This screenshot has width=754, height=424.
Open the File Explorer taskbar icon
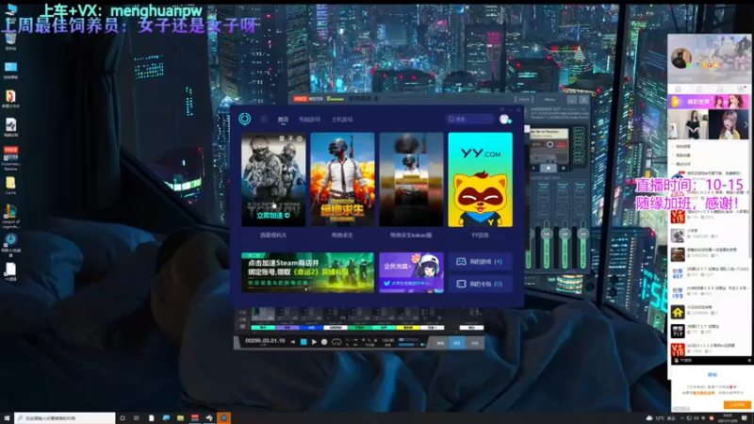(x=180, y=418)
